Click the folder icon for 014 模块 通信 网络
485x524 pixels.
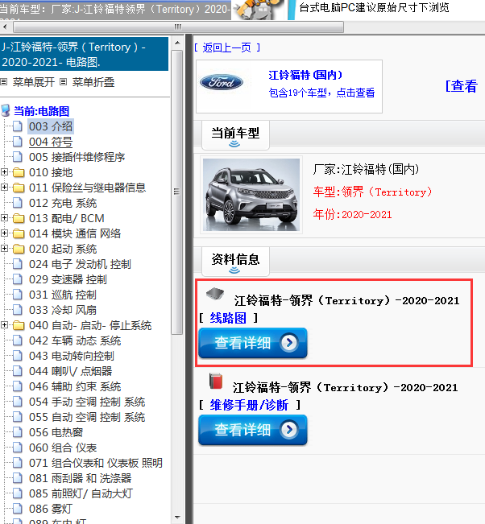point(19,233)
